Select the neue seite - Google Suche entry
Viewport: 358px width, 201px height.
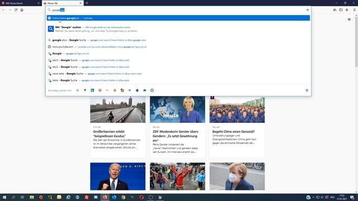tap(178, 74)
